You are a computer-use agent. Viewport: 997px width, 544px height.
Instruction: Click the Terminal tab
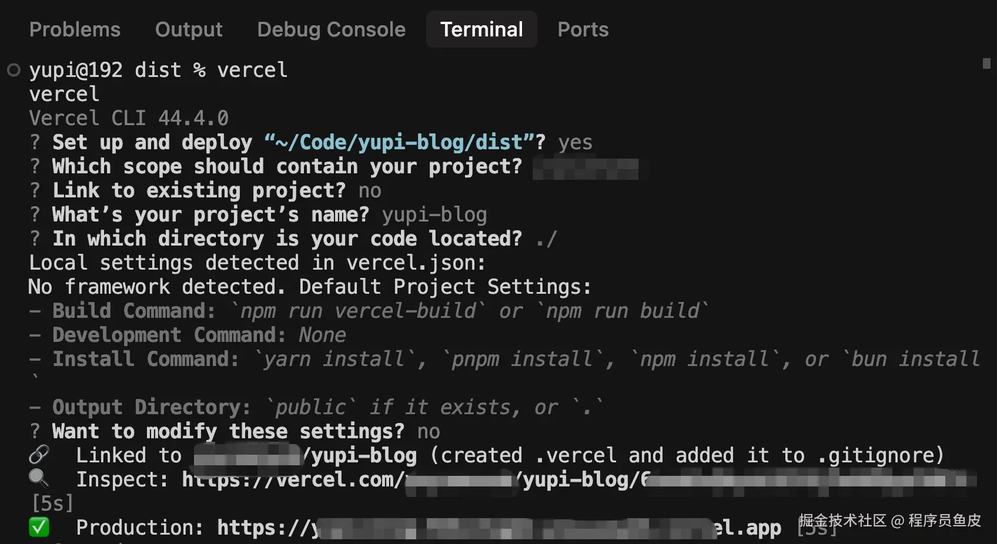pos(481,29)
